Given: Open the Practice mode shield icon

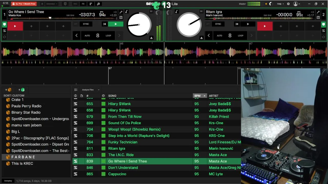Looking at the screenshot, I should point(65,4).
